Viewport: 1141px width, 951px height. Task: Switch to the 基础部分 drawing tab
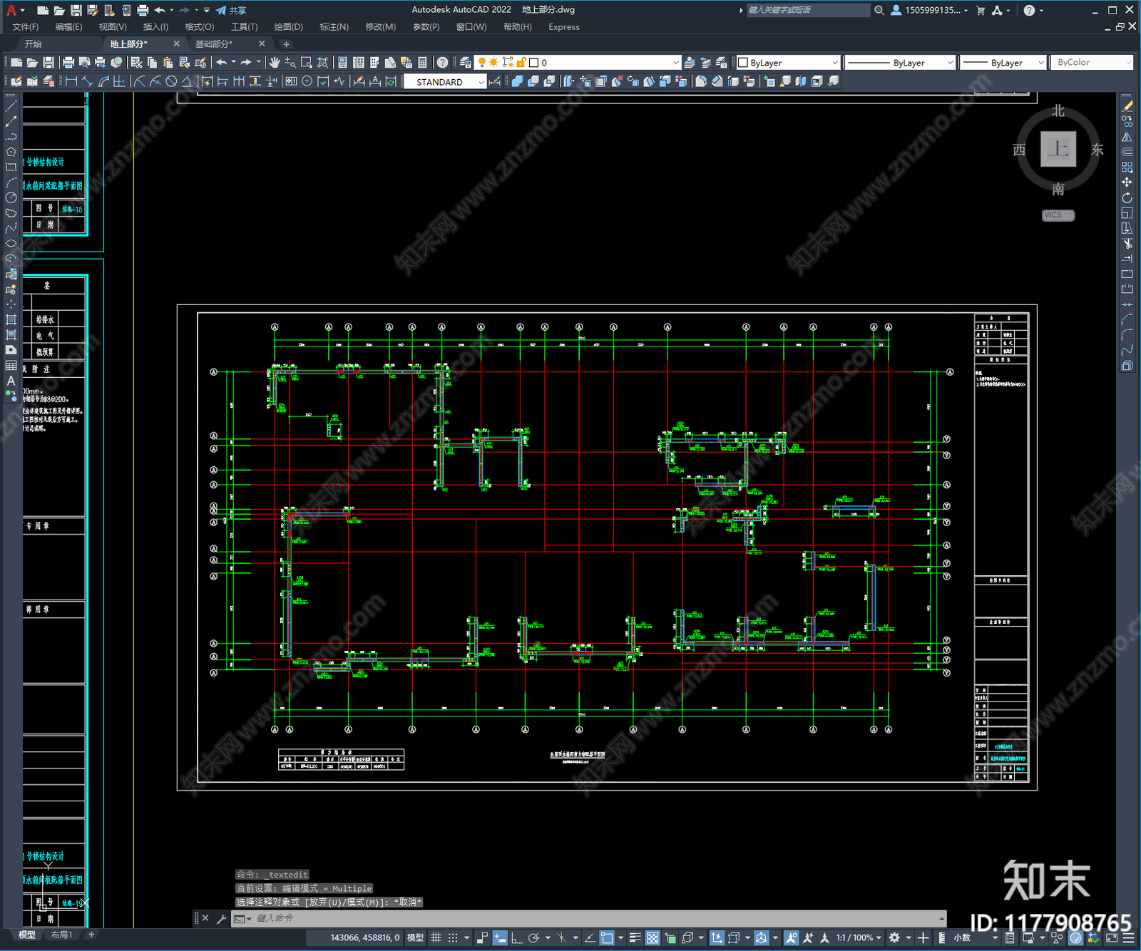pyautogui.click(x=214, y=44)
